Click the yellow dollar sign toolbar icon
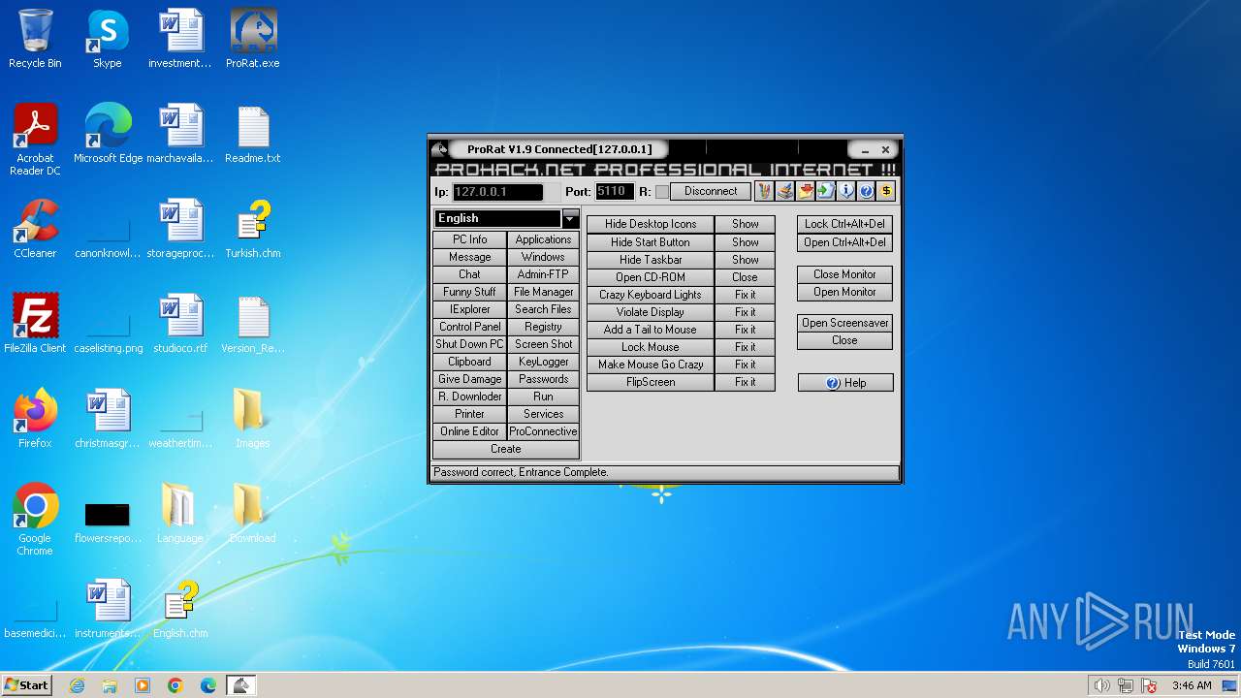The image size is (1241, 698). click(886, 191)
